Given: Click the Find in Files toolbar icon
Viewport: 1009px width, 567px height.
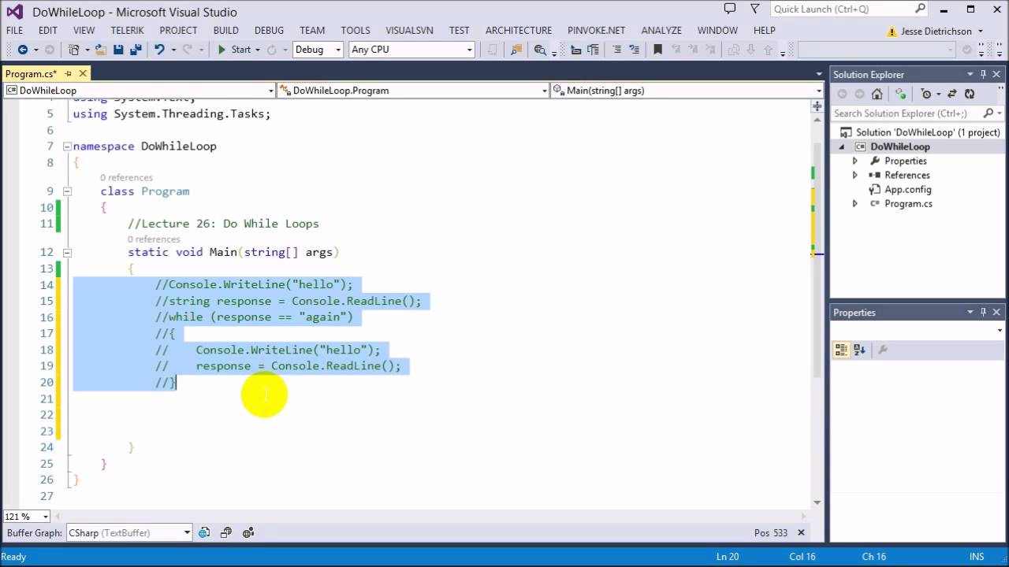Looking at the screenshot, I should pyautogui.click(x=517, y=49).
